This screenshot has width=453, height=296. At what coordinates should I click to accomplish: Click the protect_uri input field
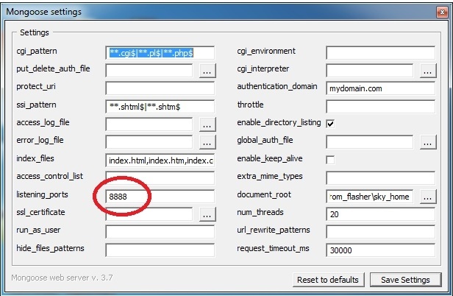[x=160, y=88]
